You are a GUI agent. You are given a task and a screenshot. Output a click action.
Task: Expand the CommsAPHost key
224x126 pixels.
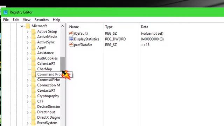tap(28, 80)
